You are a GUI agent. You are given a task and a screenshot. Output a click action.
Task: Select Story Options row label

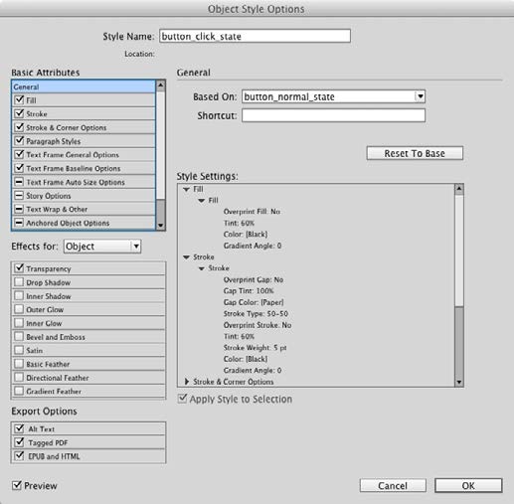pyautogui.click(x=49, y=196)
